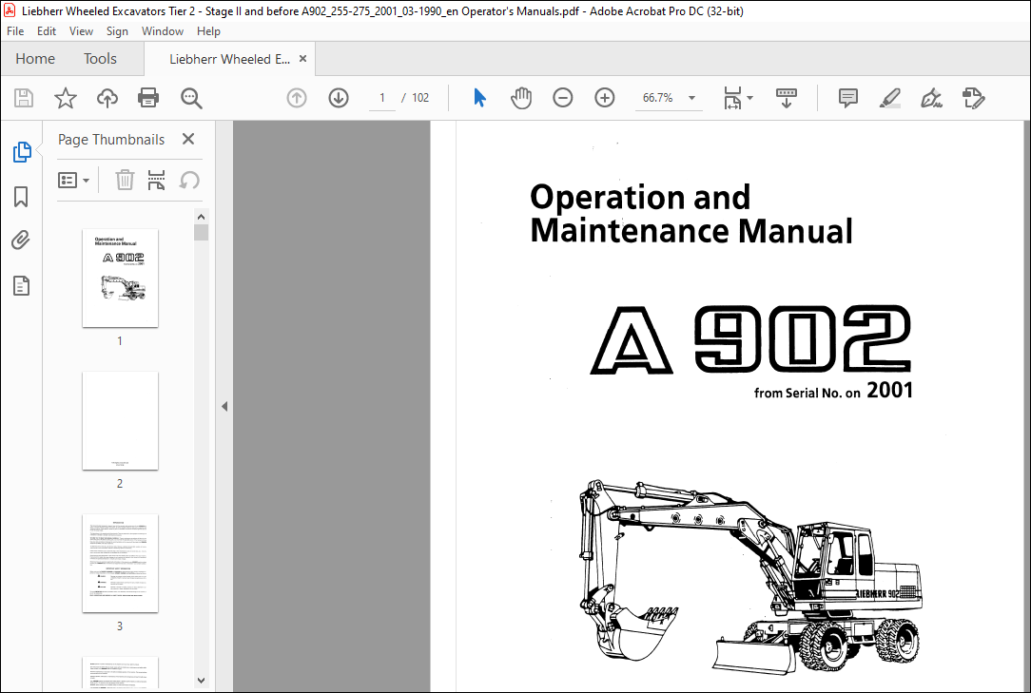The height and width of the screenshot is (693, 1031).
Task: Select the Highlight text pen tool
Action: coord(889,98)
